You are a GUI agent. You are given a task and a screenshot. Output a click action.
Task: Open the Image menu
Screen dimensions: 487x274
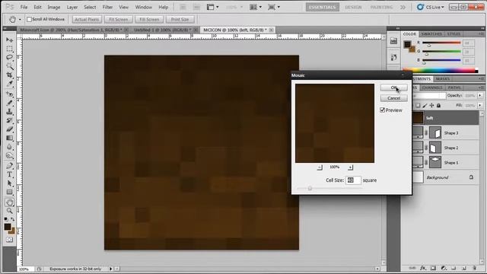[x=54, y=7]
